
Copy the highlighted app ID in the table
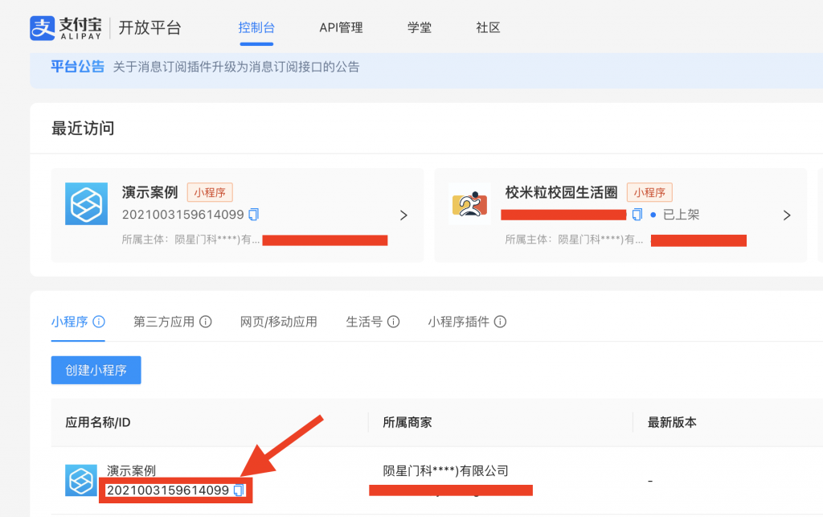tap(236, 490)
